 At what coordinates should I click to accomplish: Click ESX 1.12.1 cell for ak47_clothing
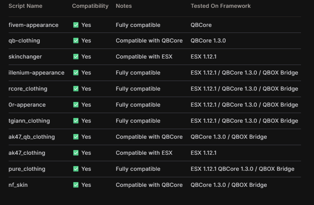[x=204, y=153]
